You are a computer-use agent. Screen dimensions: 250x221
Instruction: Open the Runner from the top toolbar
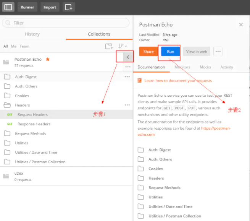coord(27,7)
